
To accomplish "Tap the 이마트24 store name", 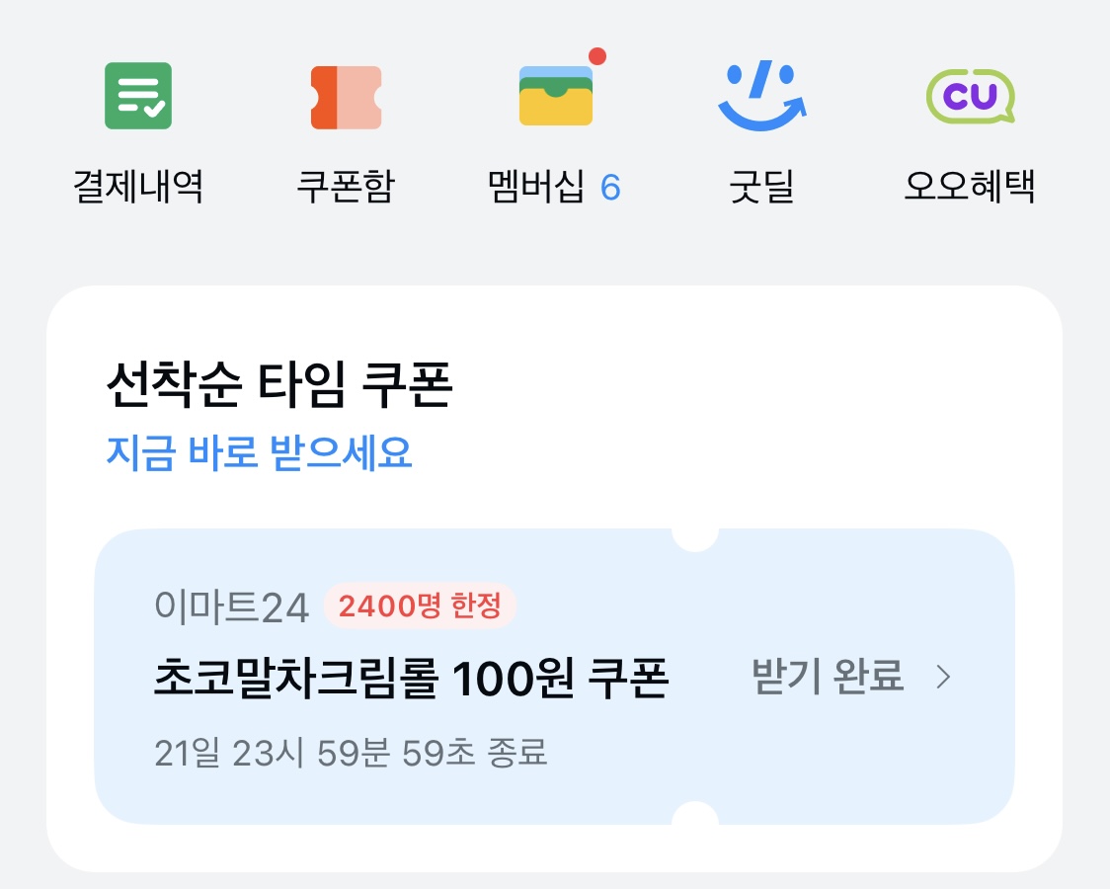I will (231, 607).
